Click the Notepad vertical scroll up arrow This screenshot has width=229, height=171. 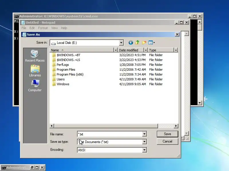[x=186, y=34]
